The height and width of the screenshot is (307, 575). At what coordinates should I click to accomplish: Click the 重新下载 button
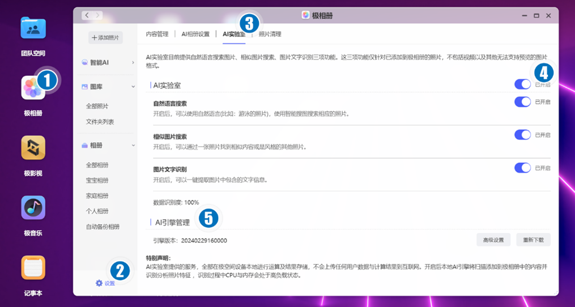[534, 240]
